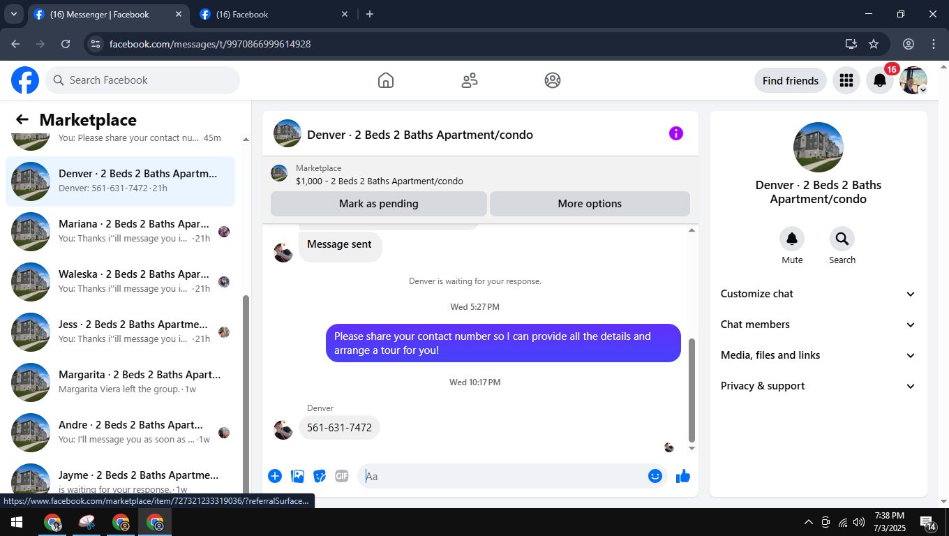Open Jess 2 Beds conversation

point(120,332)
